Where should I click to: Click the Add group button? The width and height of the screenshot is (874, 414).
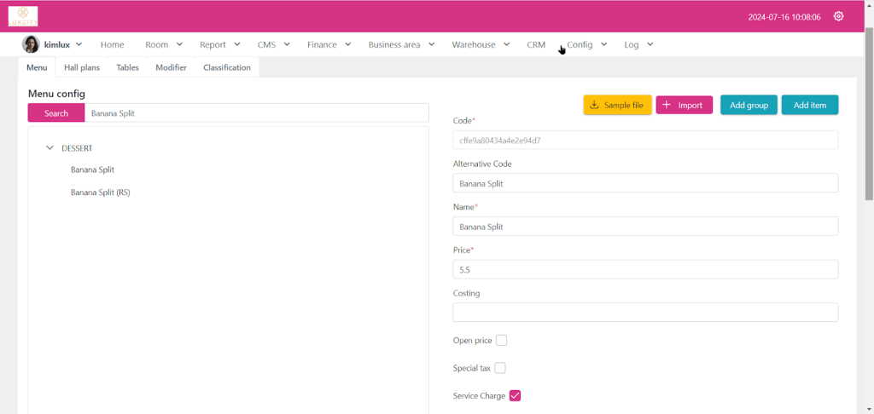749,105
